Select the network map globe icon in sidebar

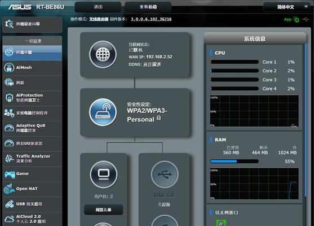[9, 52]
